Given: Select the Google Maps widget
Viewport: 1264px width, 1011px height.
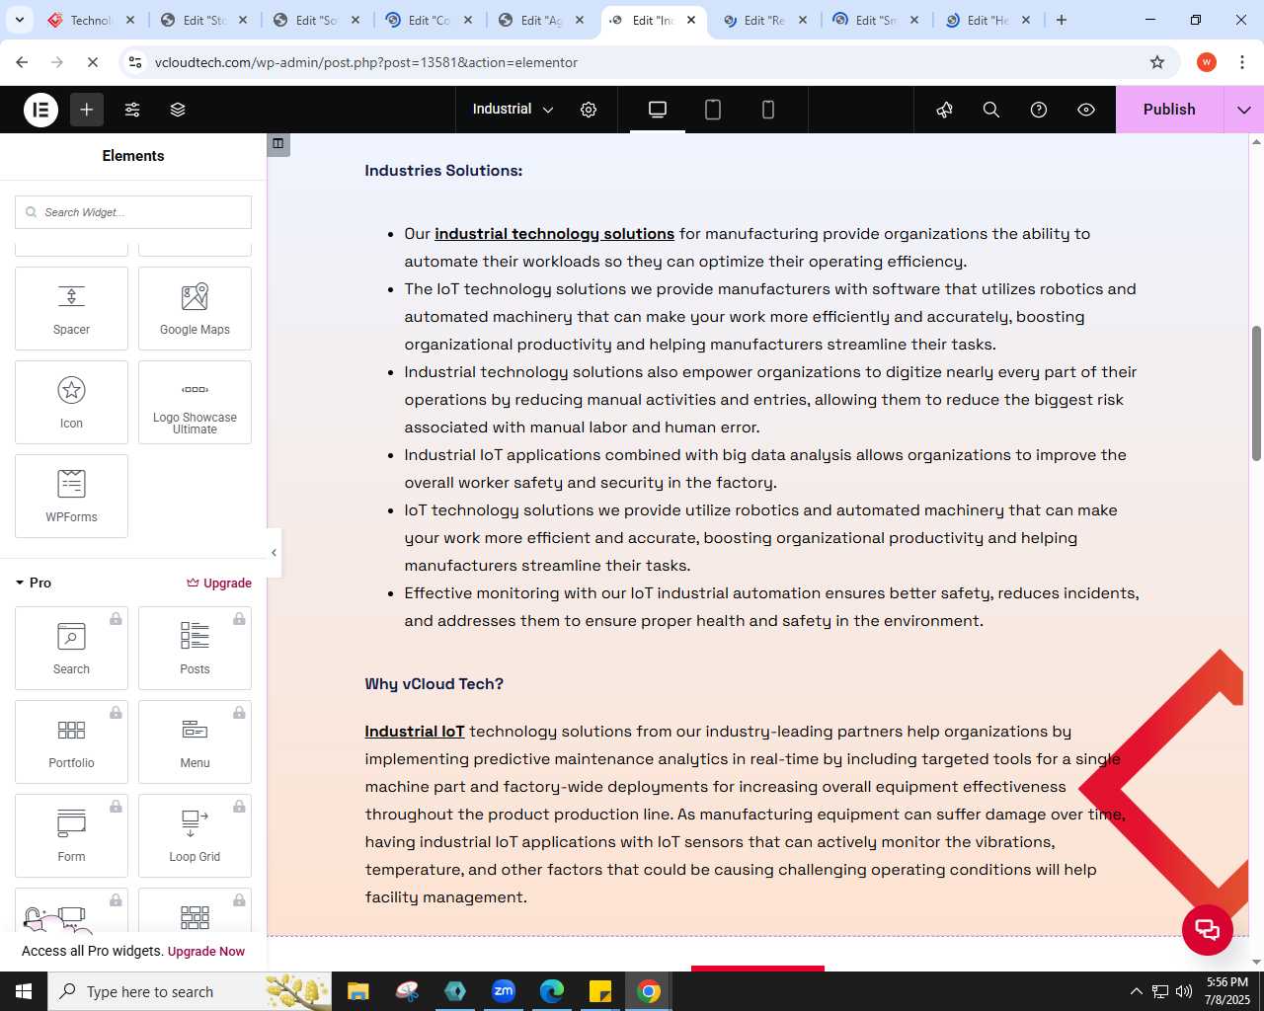Looking at the screenshot, I should click(195, 308).
